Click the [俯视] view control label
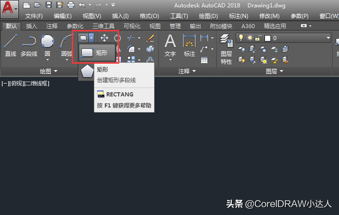 click(16, 83)
